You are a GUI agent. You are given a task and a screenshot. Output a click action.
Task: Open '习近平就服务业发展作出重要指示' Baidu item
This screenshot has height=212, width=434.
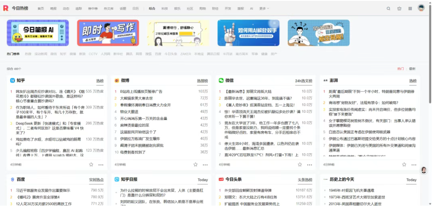(43, 190)
